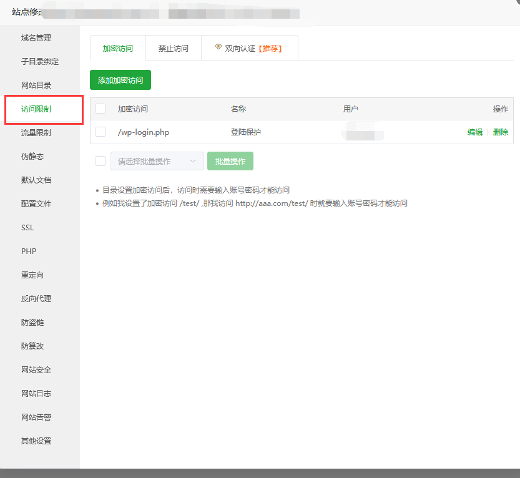Click 删除 to remove /wp-login.php rule
Screen dimensions: 520x478
(x=500, y=132)
